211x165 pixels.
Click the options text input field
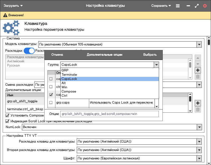point(109,114)
